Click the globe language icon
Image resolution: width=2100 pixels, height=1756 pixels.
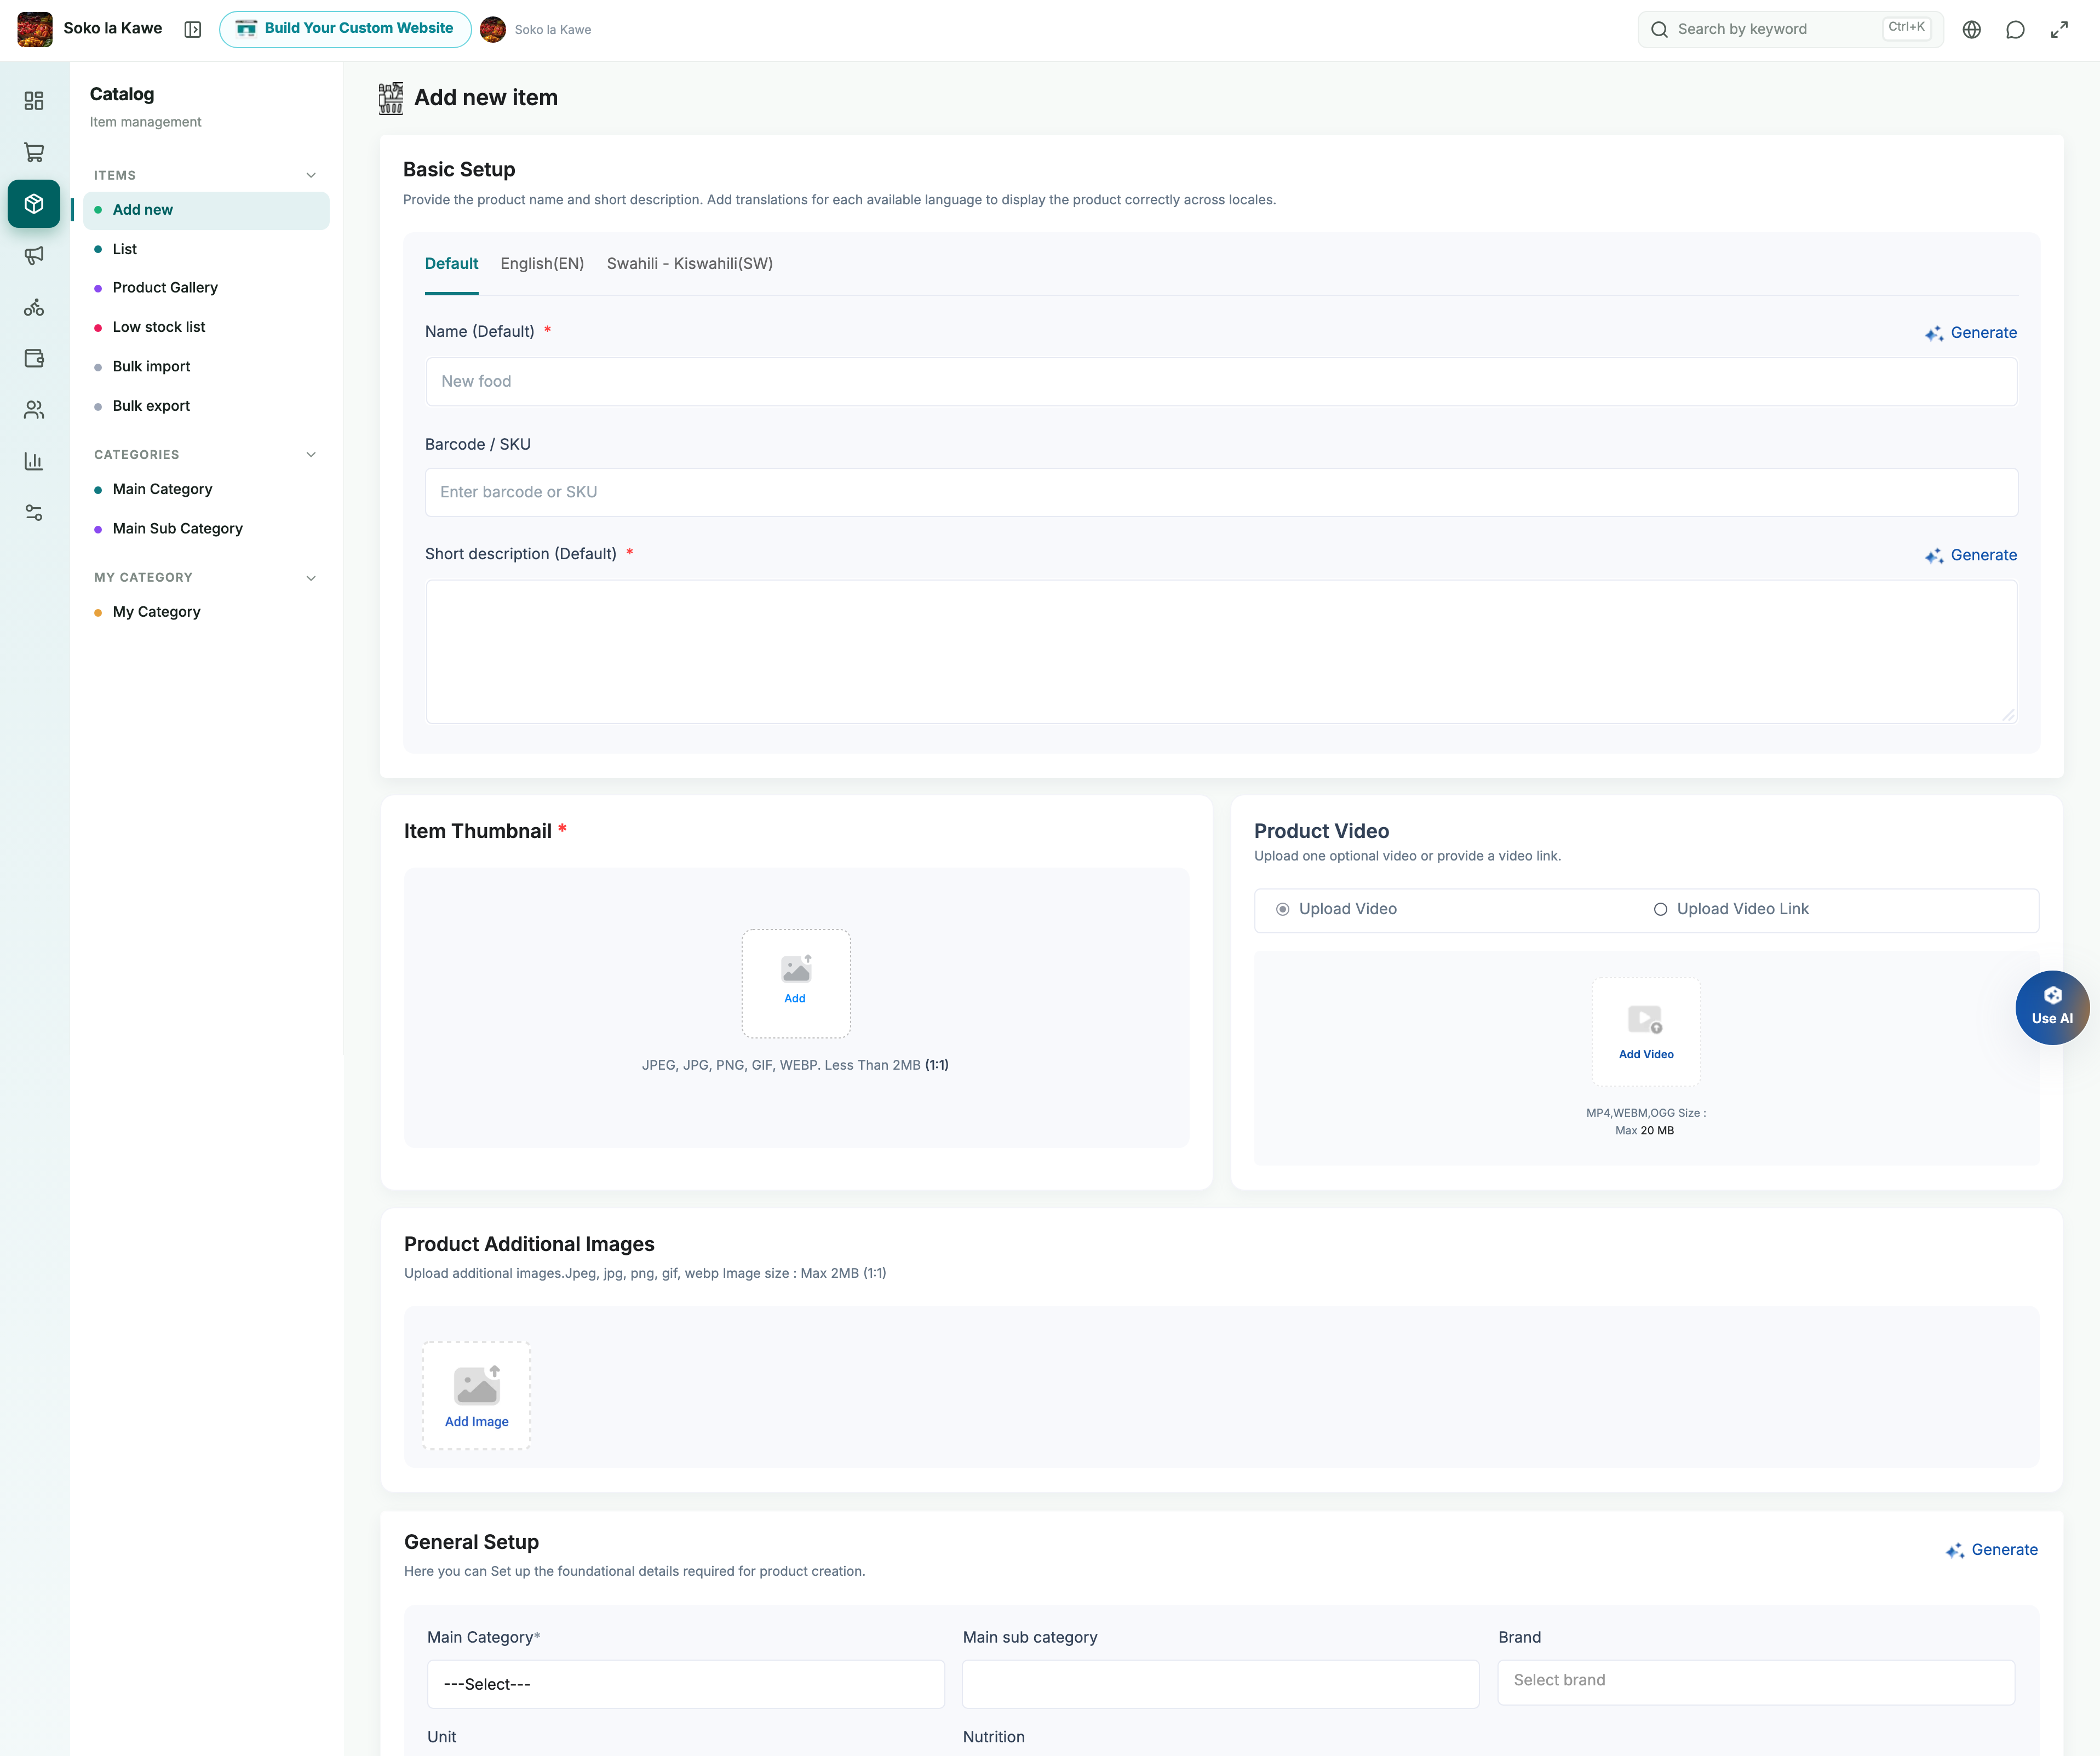1971,30
